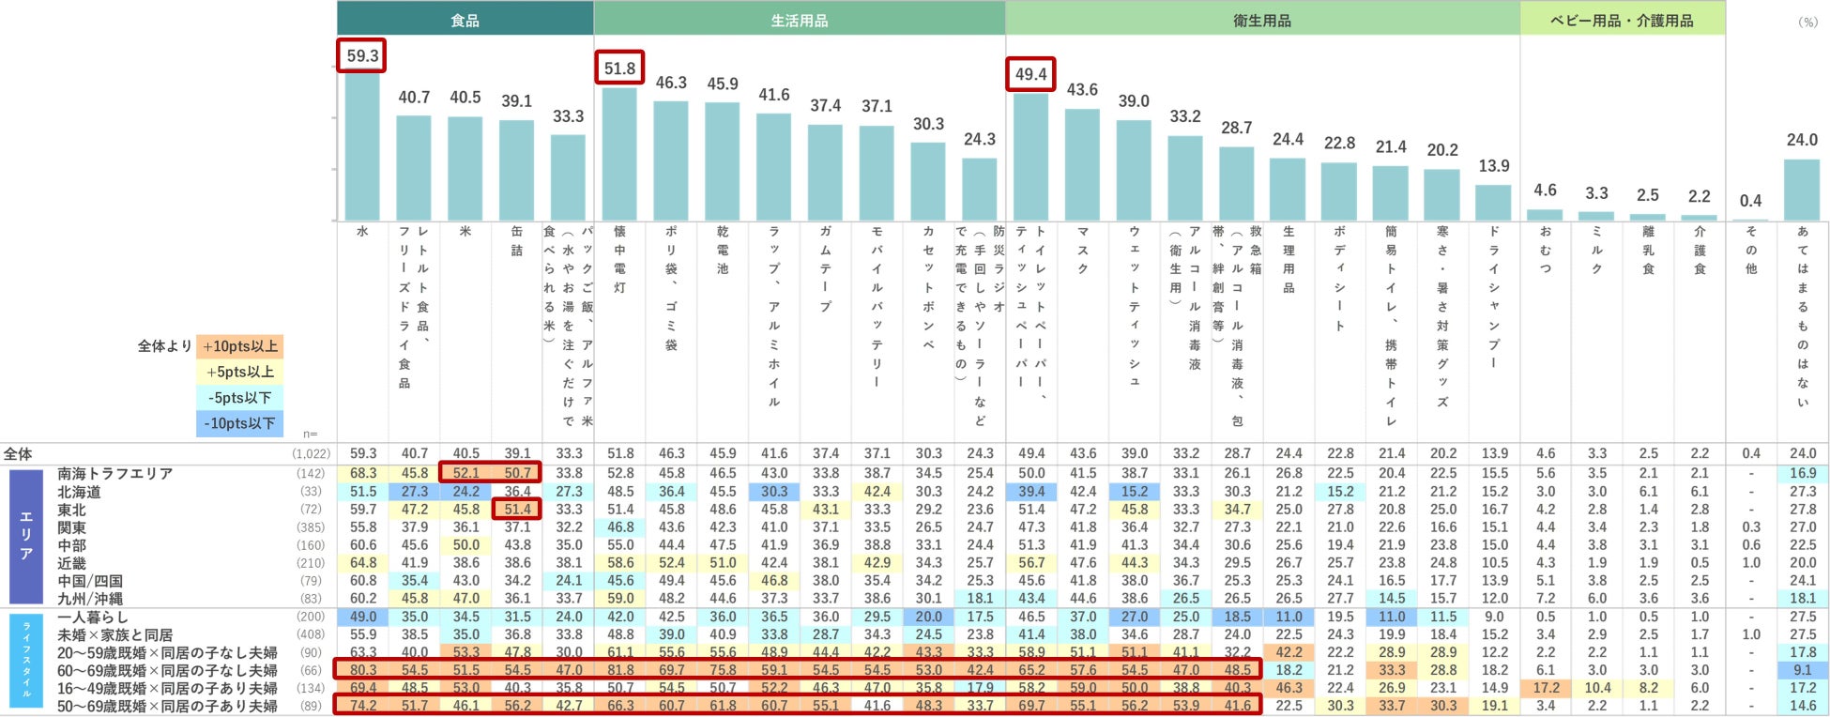Click the エリア vertical group label
This screenshot has height=717, width=1830.
click(26, 536)
